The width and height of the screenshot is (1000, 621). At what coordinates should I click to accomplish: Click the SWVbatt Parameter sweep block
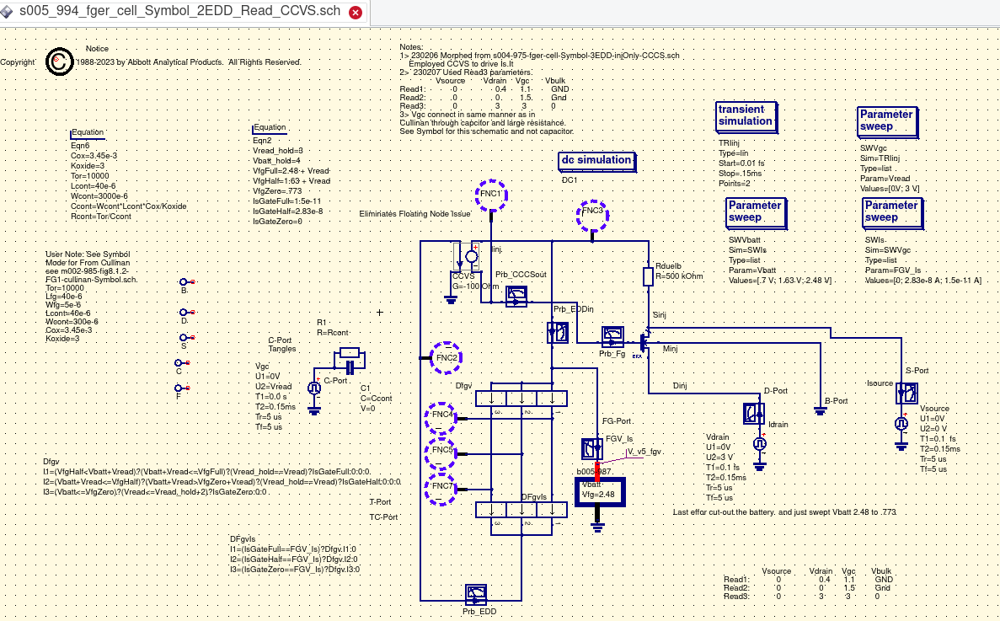755,211
